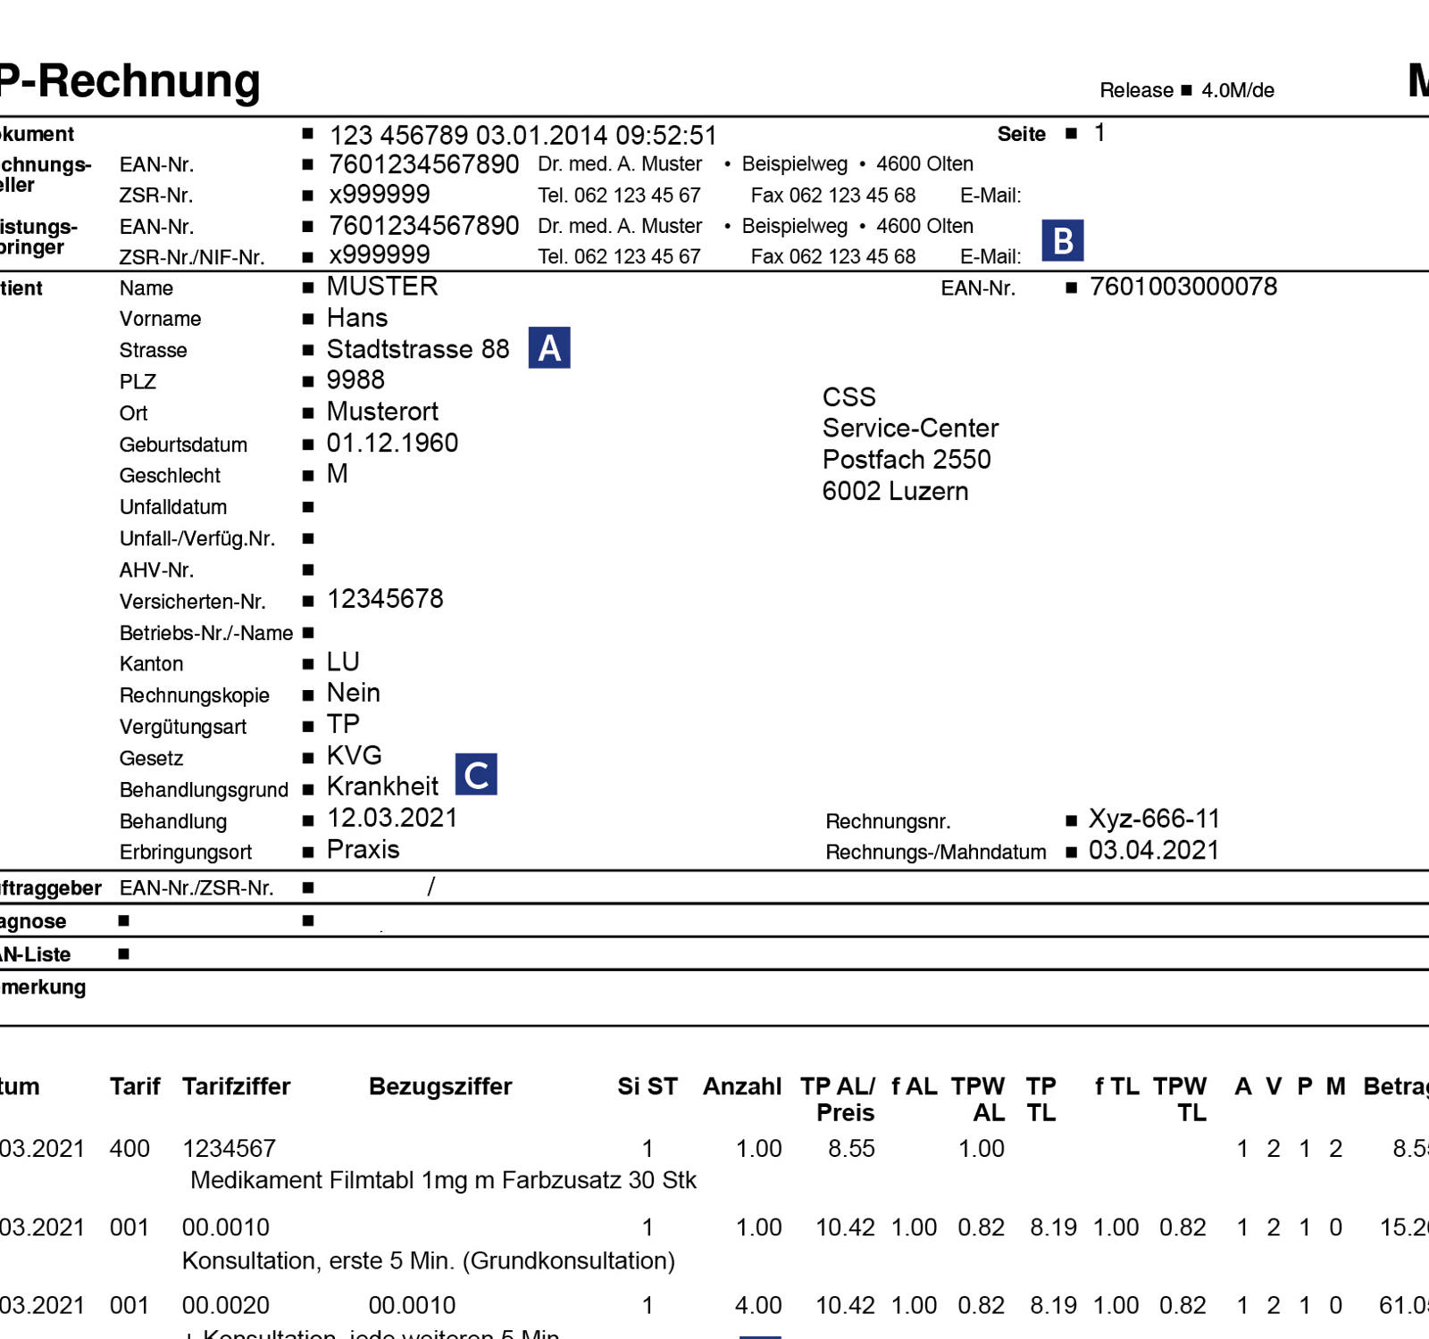Click the Rechnungskopie value "Nein"
The width and height of the screenshot is (1429, 1339).
pyautogui.click(x=354, y=693)
